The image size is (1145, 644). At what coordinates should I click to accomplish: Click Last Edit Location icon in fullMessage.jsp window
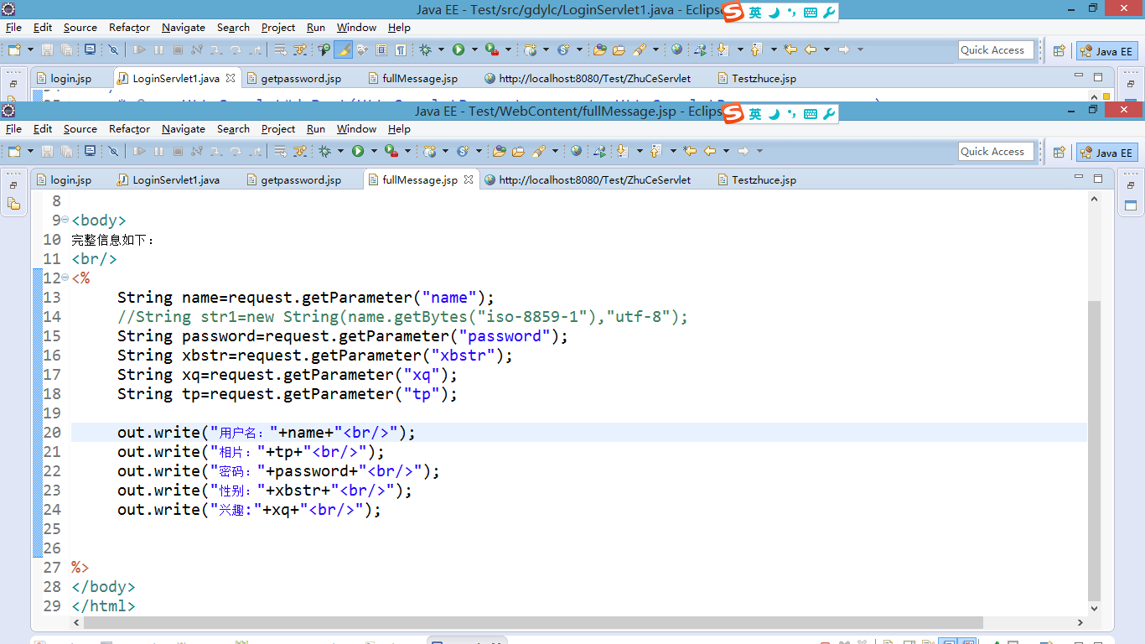[x=689, y=151]
